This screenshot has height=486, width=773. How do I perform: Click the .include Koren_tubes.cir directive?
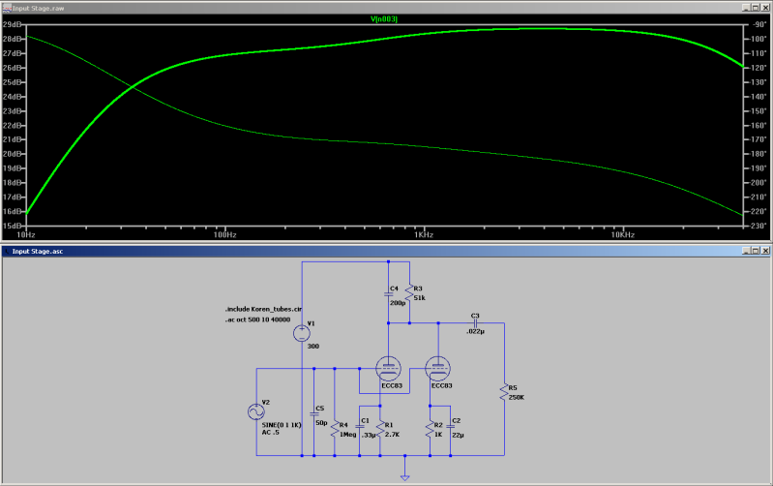click(x=263, y=309)
